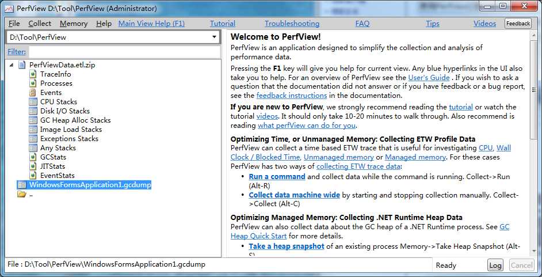This screenshot has height=277, width=542.
Task: Select the Any Stacks item
Action: [58, 148]
